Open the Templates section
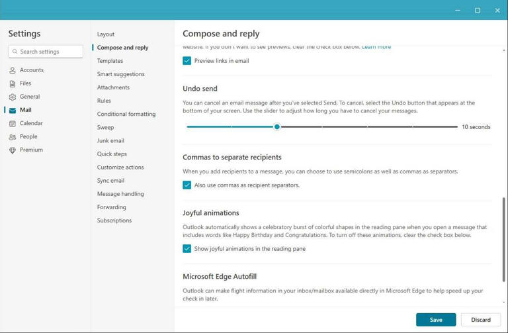 110,61
